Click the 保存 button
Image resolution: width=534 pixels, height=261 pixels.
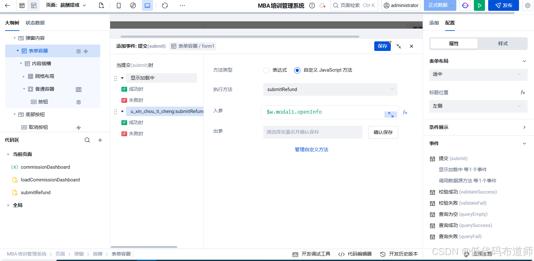coord(383,46)
